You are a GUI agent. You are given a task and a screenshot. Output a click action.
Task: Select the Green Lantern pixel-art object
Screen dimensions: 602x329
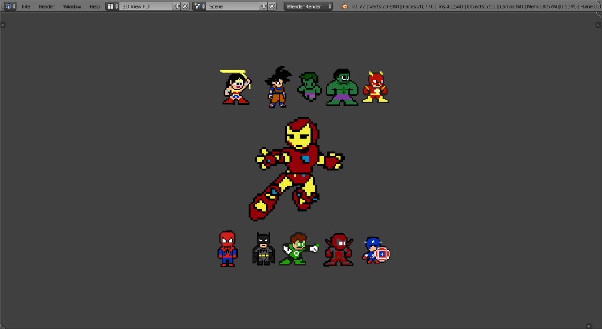(x=299, y=249)
